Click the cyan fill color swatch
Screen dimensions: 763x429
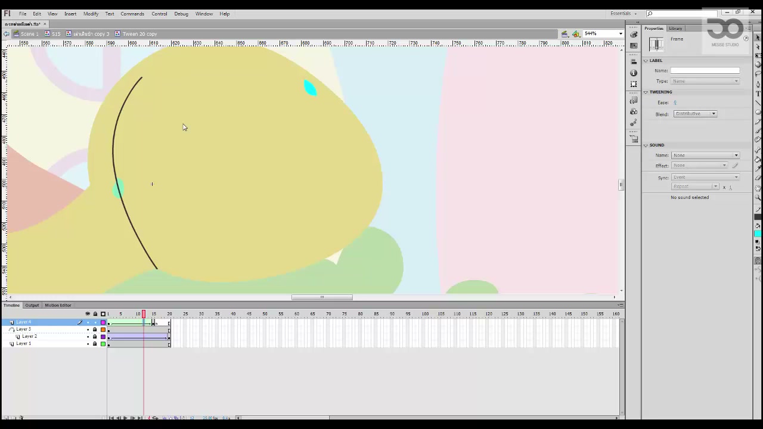click(x=758, y=234)
